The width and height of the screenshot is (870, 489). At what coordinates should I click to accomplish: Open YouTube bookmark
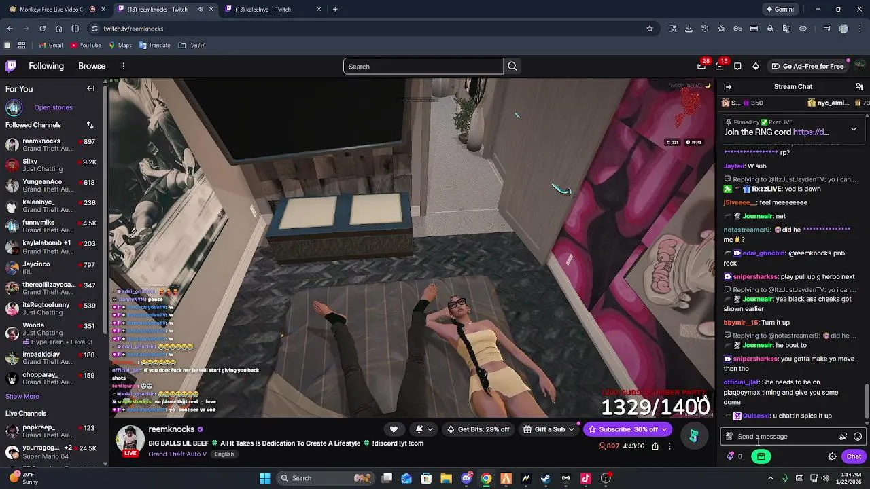85,45
